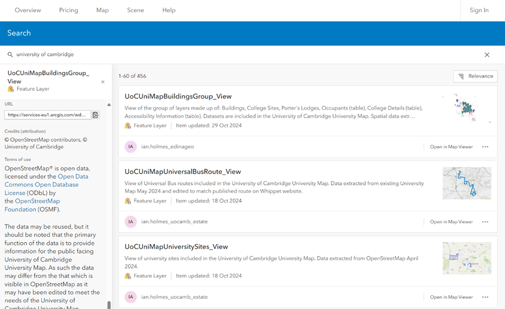
Task: Open the UoCUniMapUniversalBusRoute_View result title
Action: coord(183,172)
